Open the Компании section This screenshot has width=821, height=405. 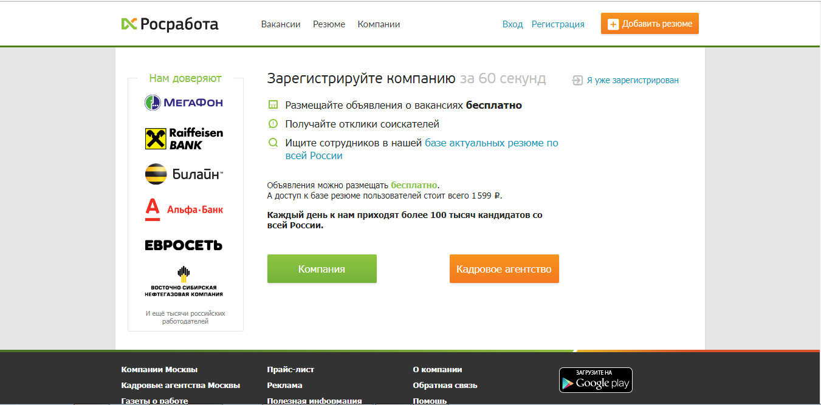pos(378,24)
